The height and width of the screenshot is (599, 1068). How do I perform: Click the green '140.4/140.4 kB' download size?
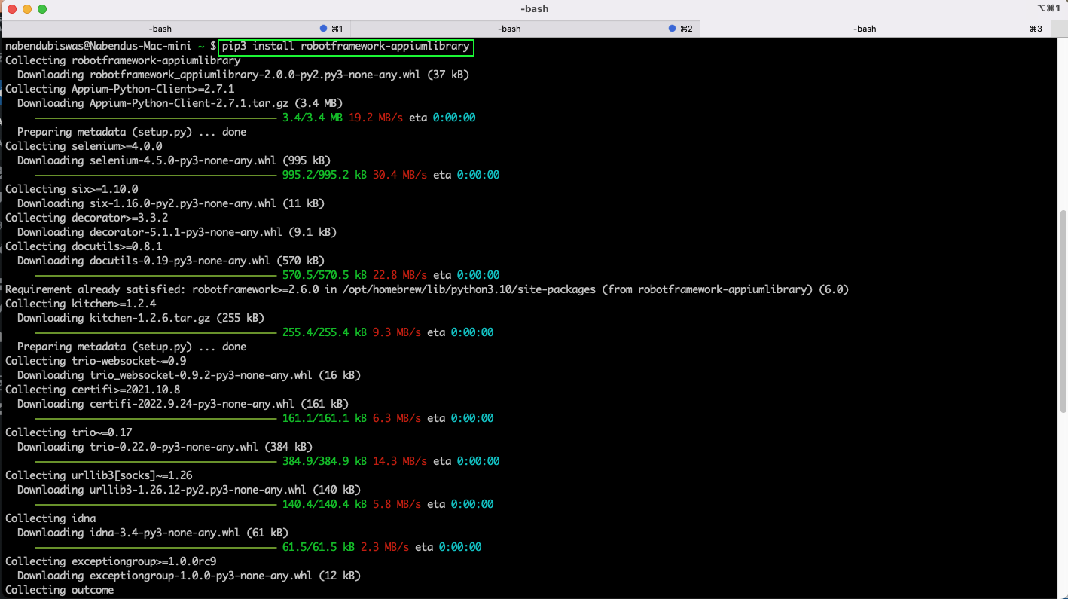(325, 504)
